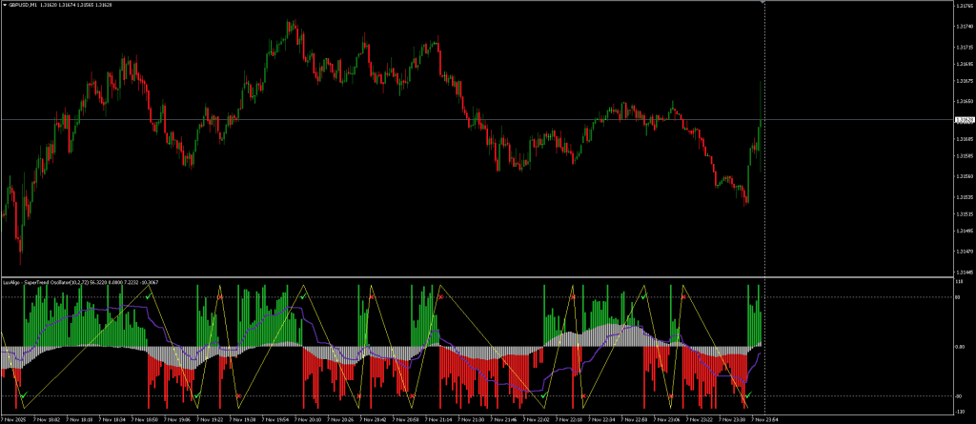Select the chart shift triangle marker at top
976x424 pixels.
764,3
